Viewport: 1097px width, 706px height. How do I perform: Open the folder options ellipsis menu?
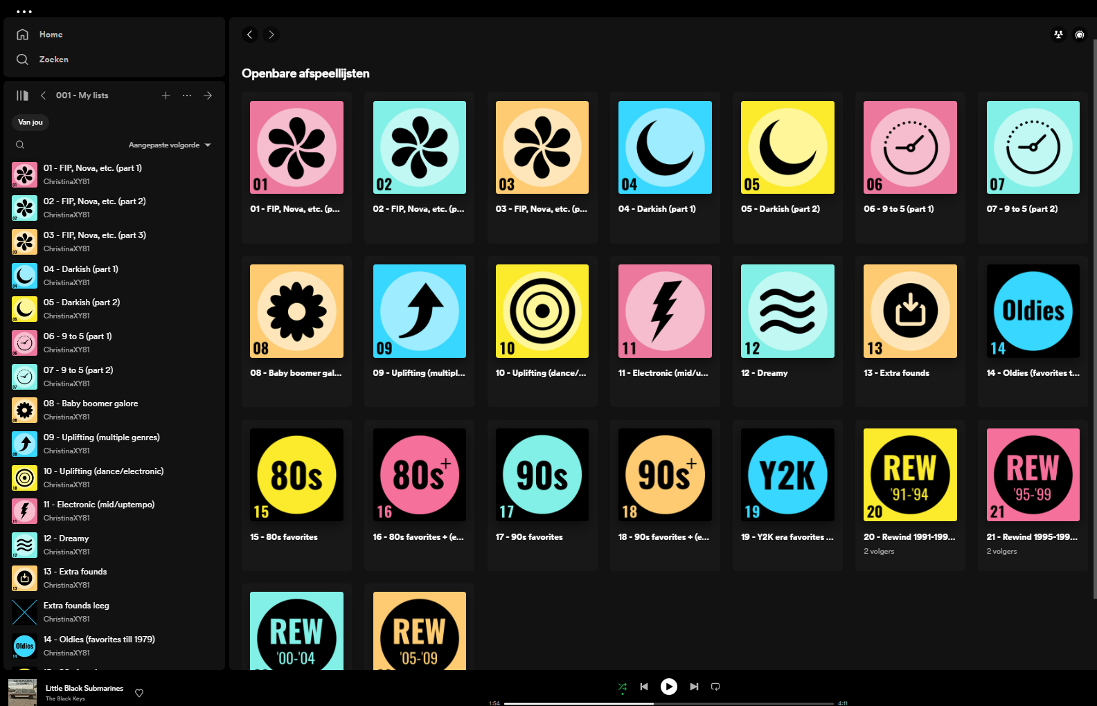tap(187, 96)
